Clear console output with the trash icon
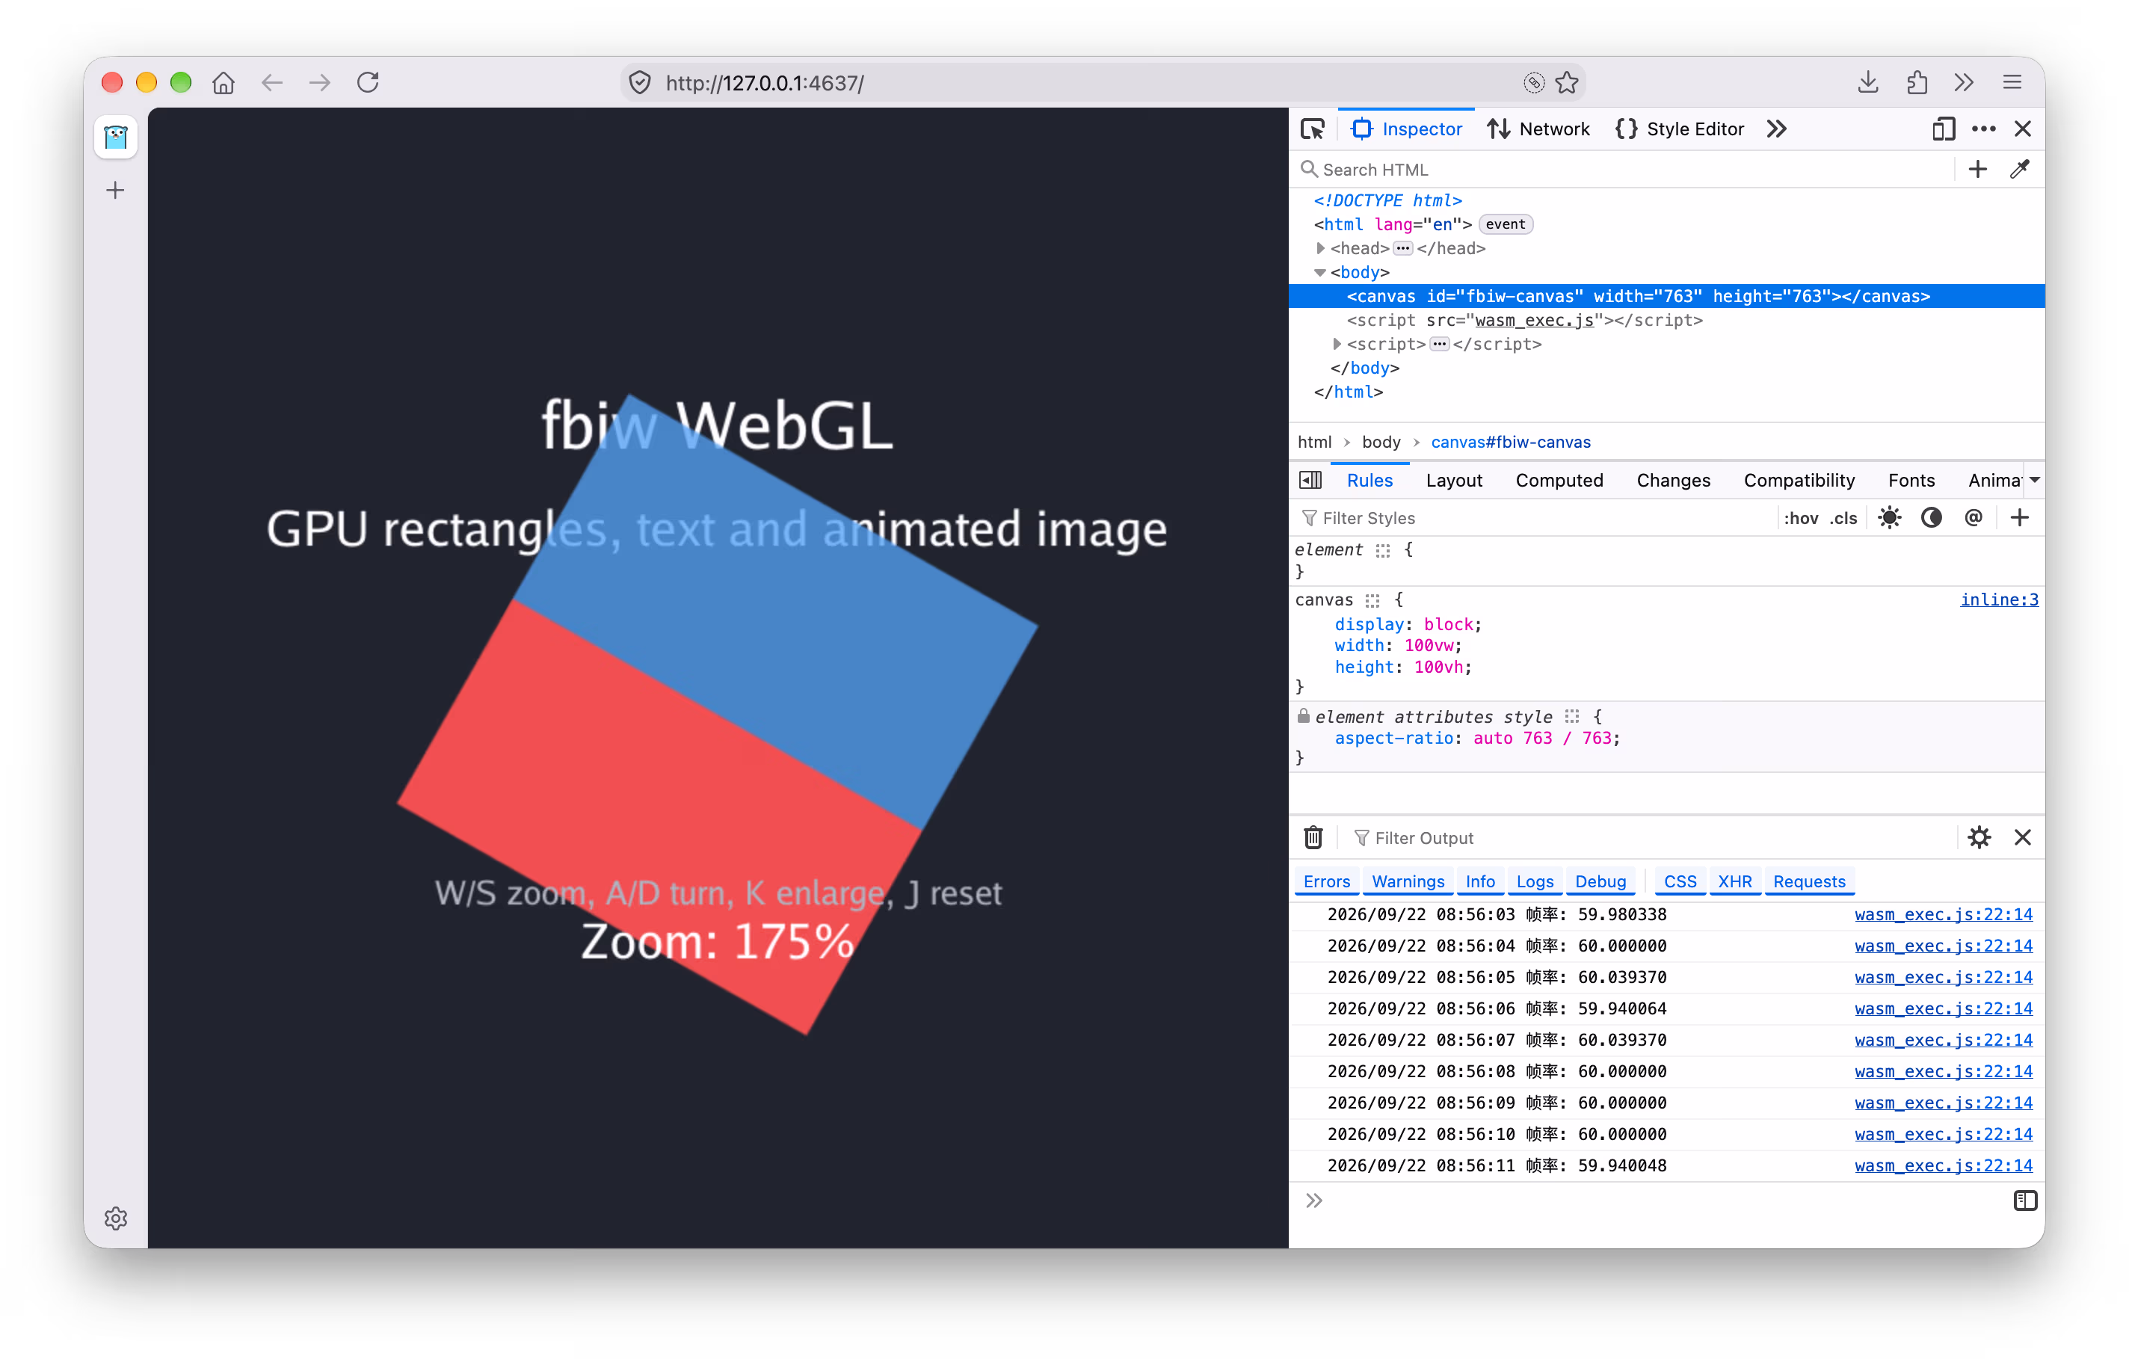The width and height of the screenshot is (2129, 1359). (1313, 836)
